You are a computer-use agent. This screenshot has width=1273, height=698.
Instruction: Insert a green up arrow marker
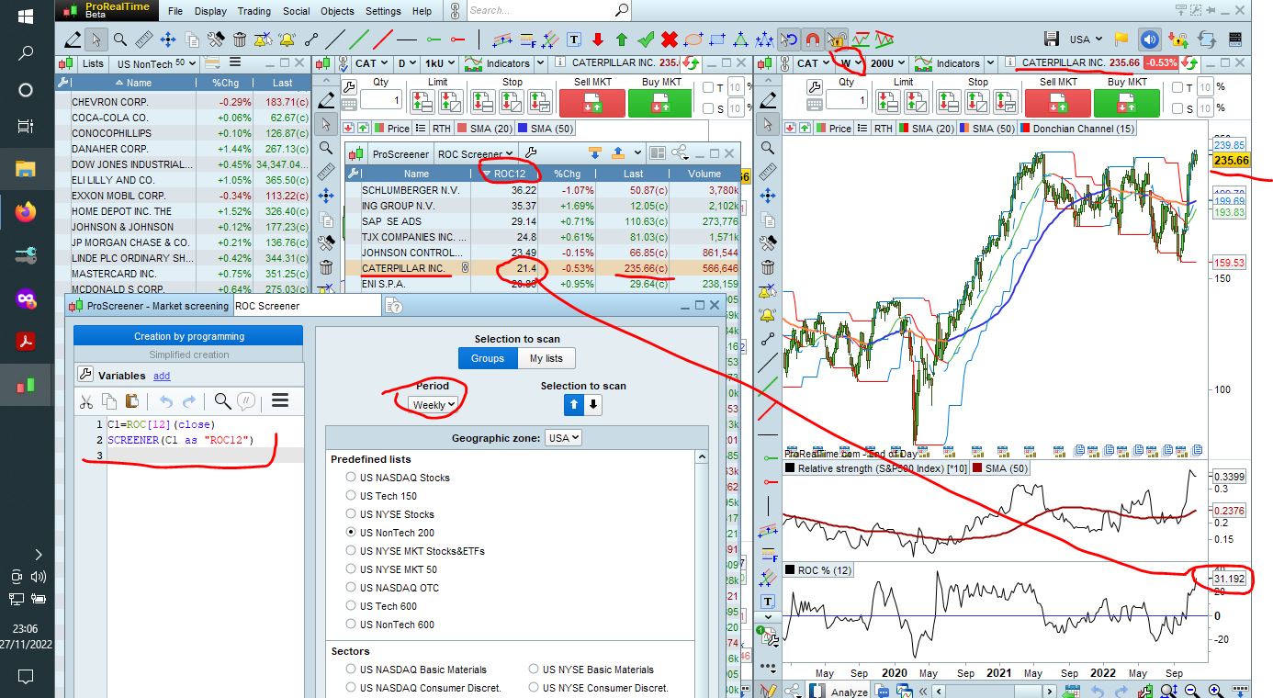coord(622,39)
